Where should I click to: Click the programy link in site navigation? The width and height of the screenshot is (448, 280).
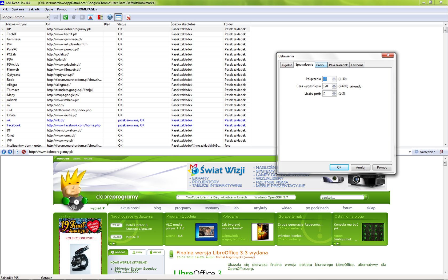(183, 208)
